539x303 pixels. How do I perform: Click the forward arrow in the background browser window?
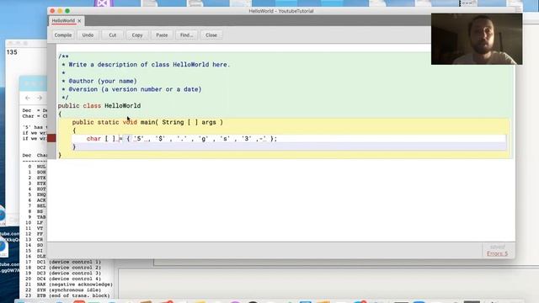click(40, 98)
